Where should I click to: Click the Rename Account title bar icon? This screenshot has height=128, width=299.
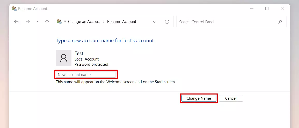click(x=14, y=8)
